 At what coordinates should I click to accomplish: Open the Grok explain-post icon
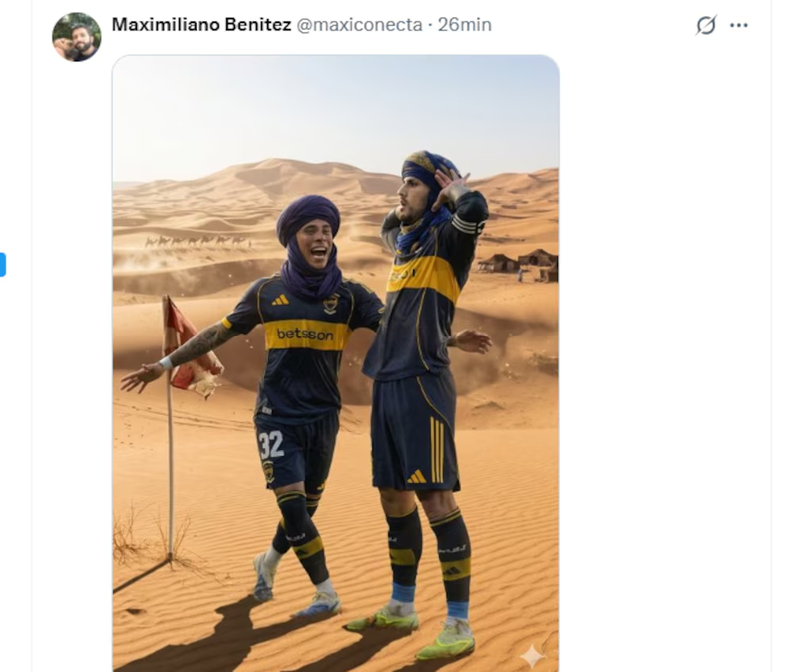click(706, 25)
